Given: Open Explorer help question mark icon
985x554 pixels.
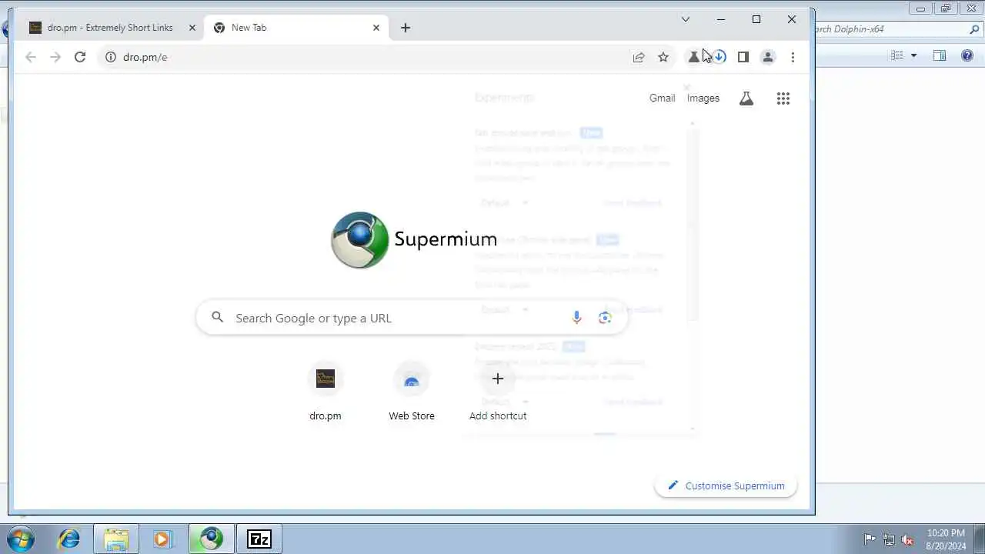Looking at the screenshot, I should click(x=968, y=55).
